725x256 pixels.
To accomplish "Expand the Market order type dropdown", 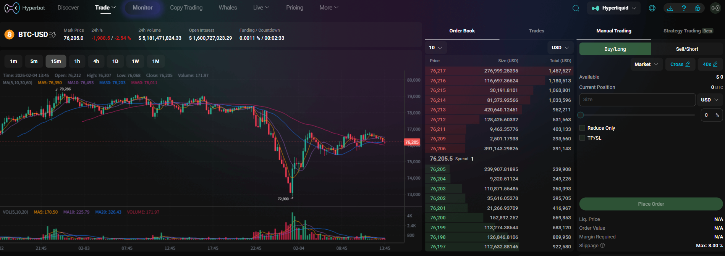I will click(x=646, y=64).
